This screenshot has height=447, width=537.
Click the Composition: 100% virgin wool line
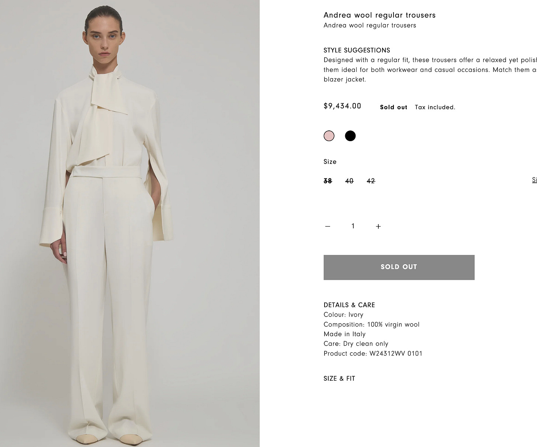click(371, 324)
